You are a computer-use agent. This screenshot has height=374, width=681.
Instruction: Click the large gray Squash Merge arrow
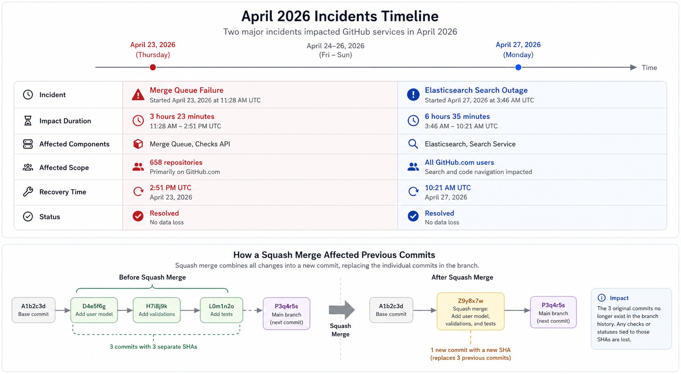[341, 310]
